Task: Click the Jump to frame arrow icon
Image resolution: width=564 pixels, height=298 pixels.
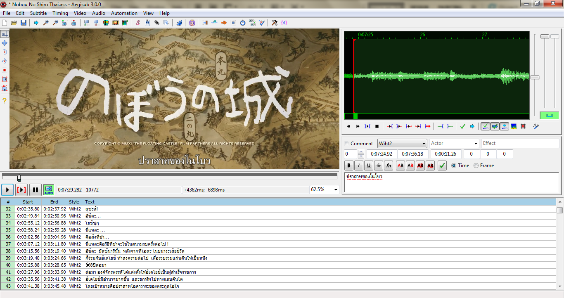Action: (x=36, y=23)
